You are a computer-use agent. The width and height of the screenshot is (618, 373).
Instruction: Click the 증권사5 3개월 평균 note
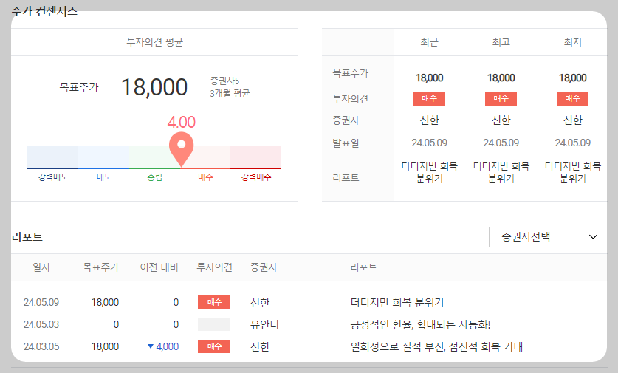point(230,87)
